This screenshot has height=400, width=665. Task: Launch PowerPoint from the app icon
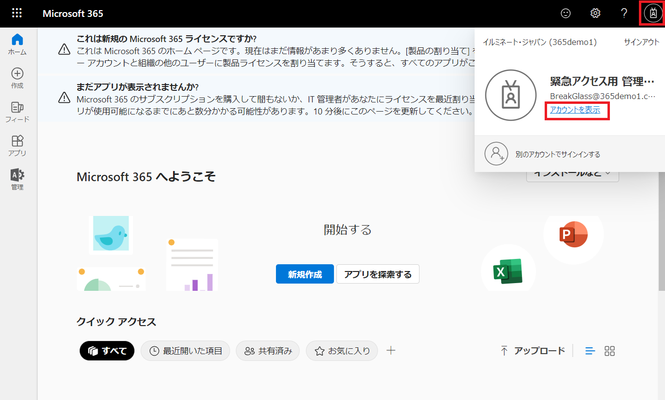[x=573, y=235]
